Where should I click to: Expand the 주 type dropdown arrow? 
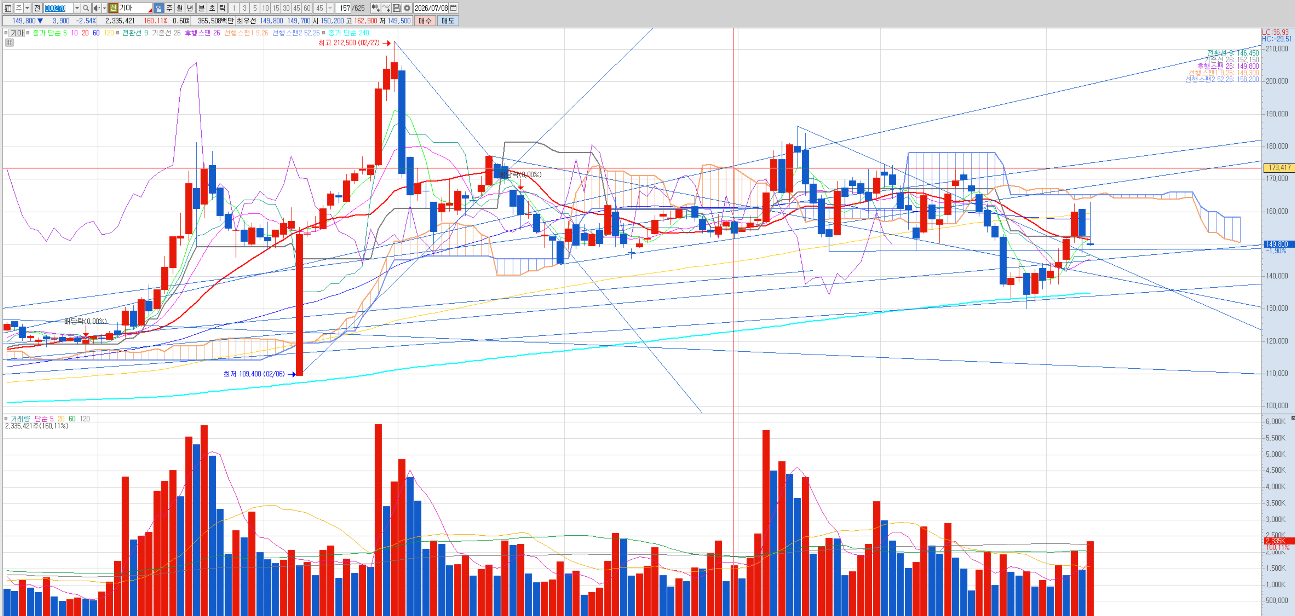tap(27, 8)
